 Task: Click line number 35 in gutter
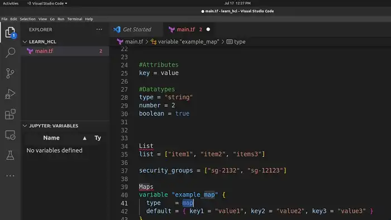pos(124,155)
